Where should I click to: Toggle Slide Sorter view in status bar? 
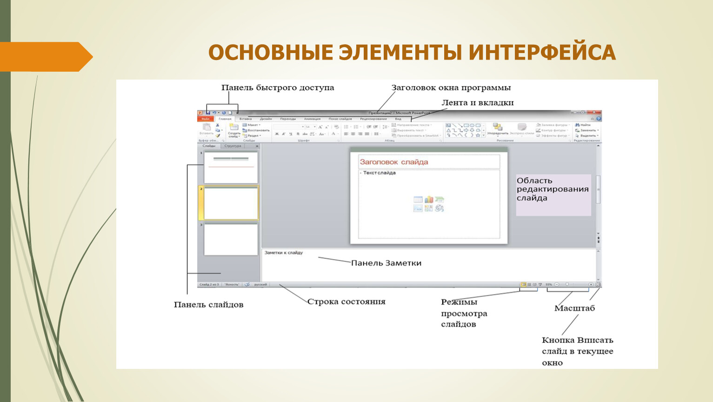(x=529, y=285)
